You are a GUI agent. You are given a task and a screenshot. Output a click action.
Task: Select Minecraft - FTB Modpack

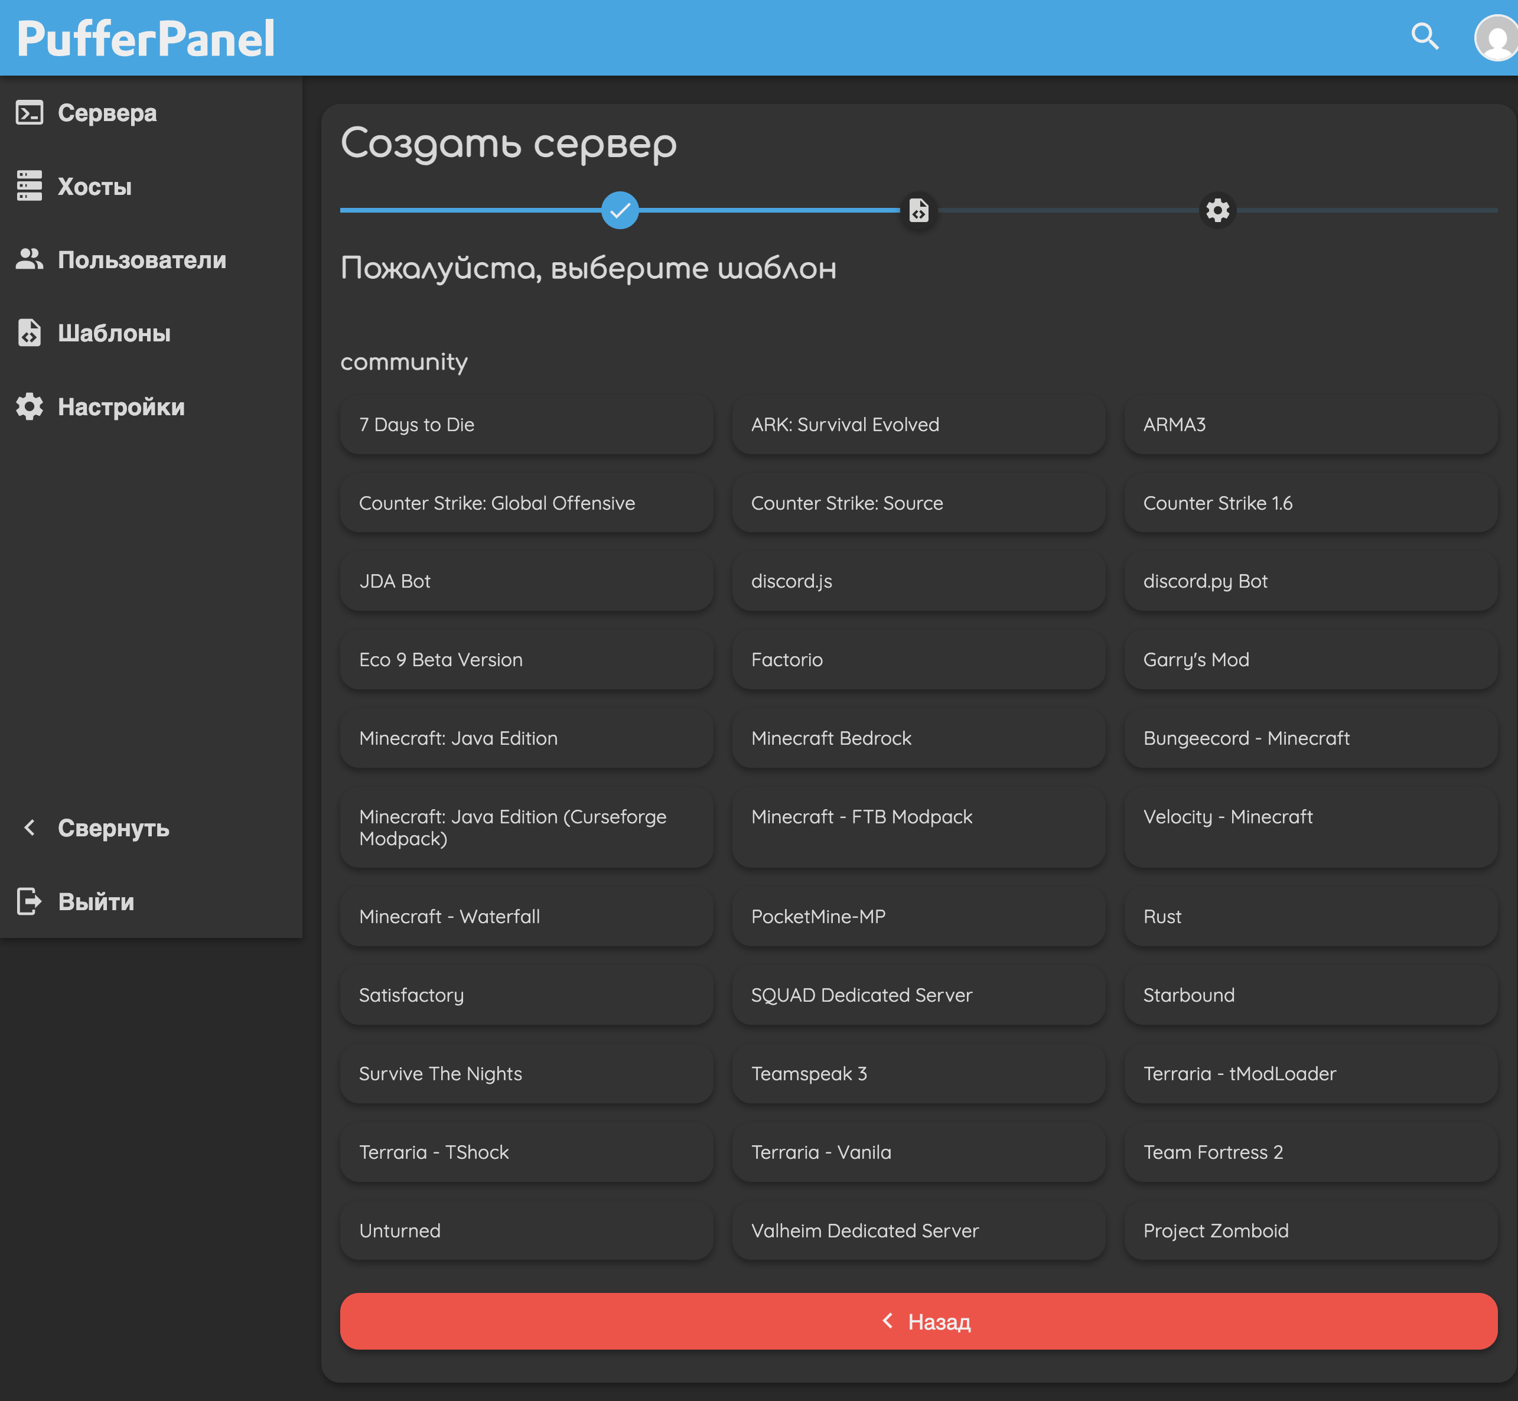pyautogui.click(x=918, y=827)
